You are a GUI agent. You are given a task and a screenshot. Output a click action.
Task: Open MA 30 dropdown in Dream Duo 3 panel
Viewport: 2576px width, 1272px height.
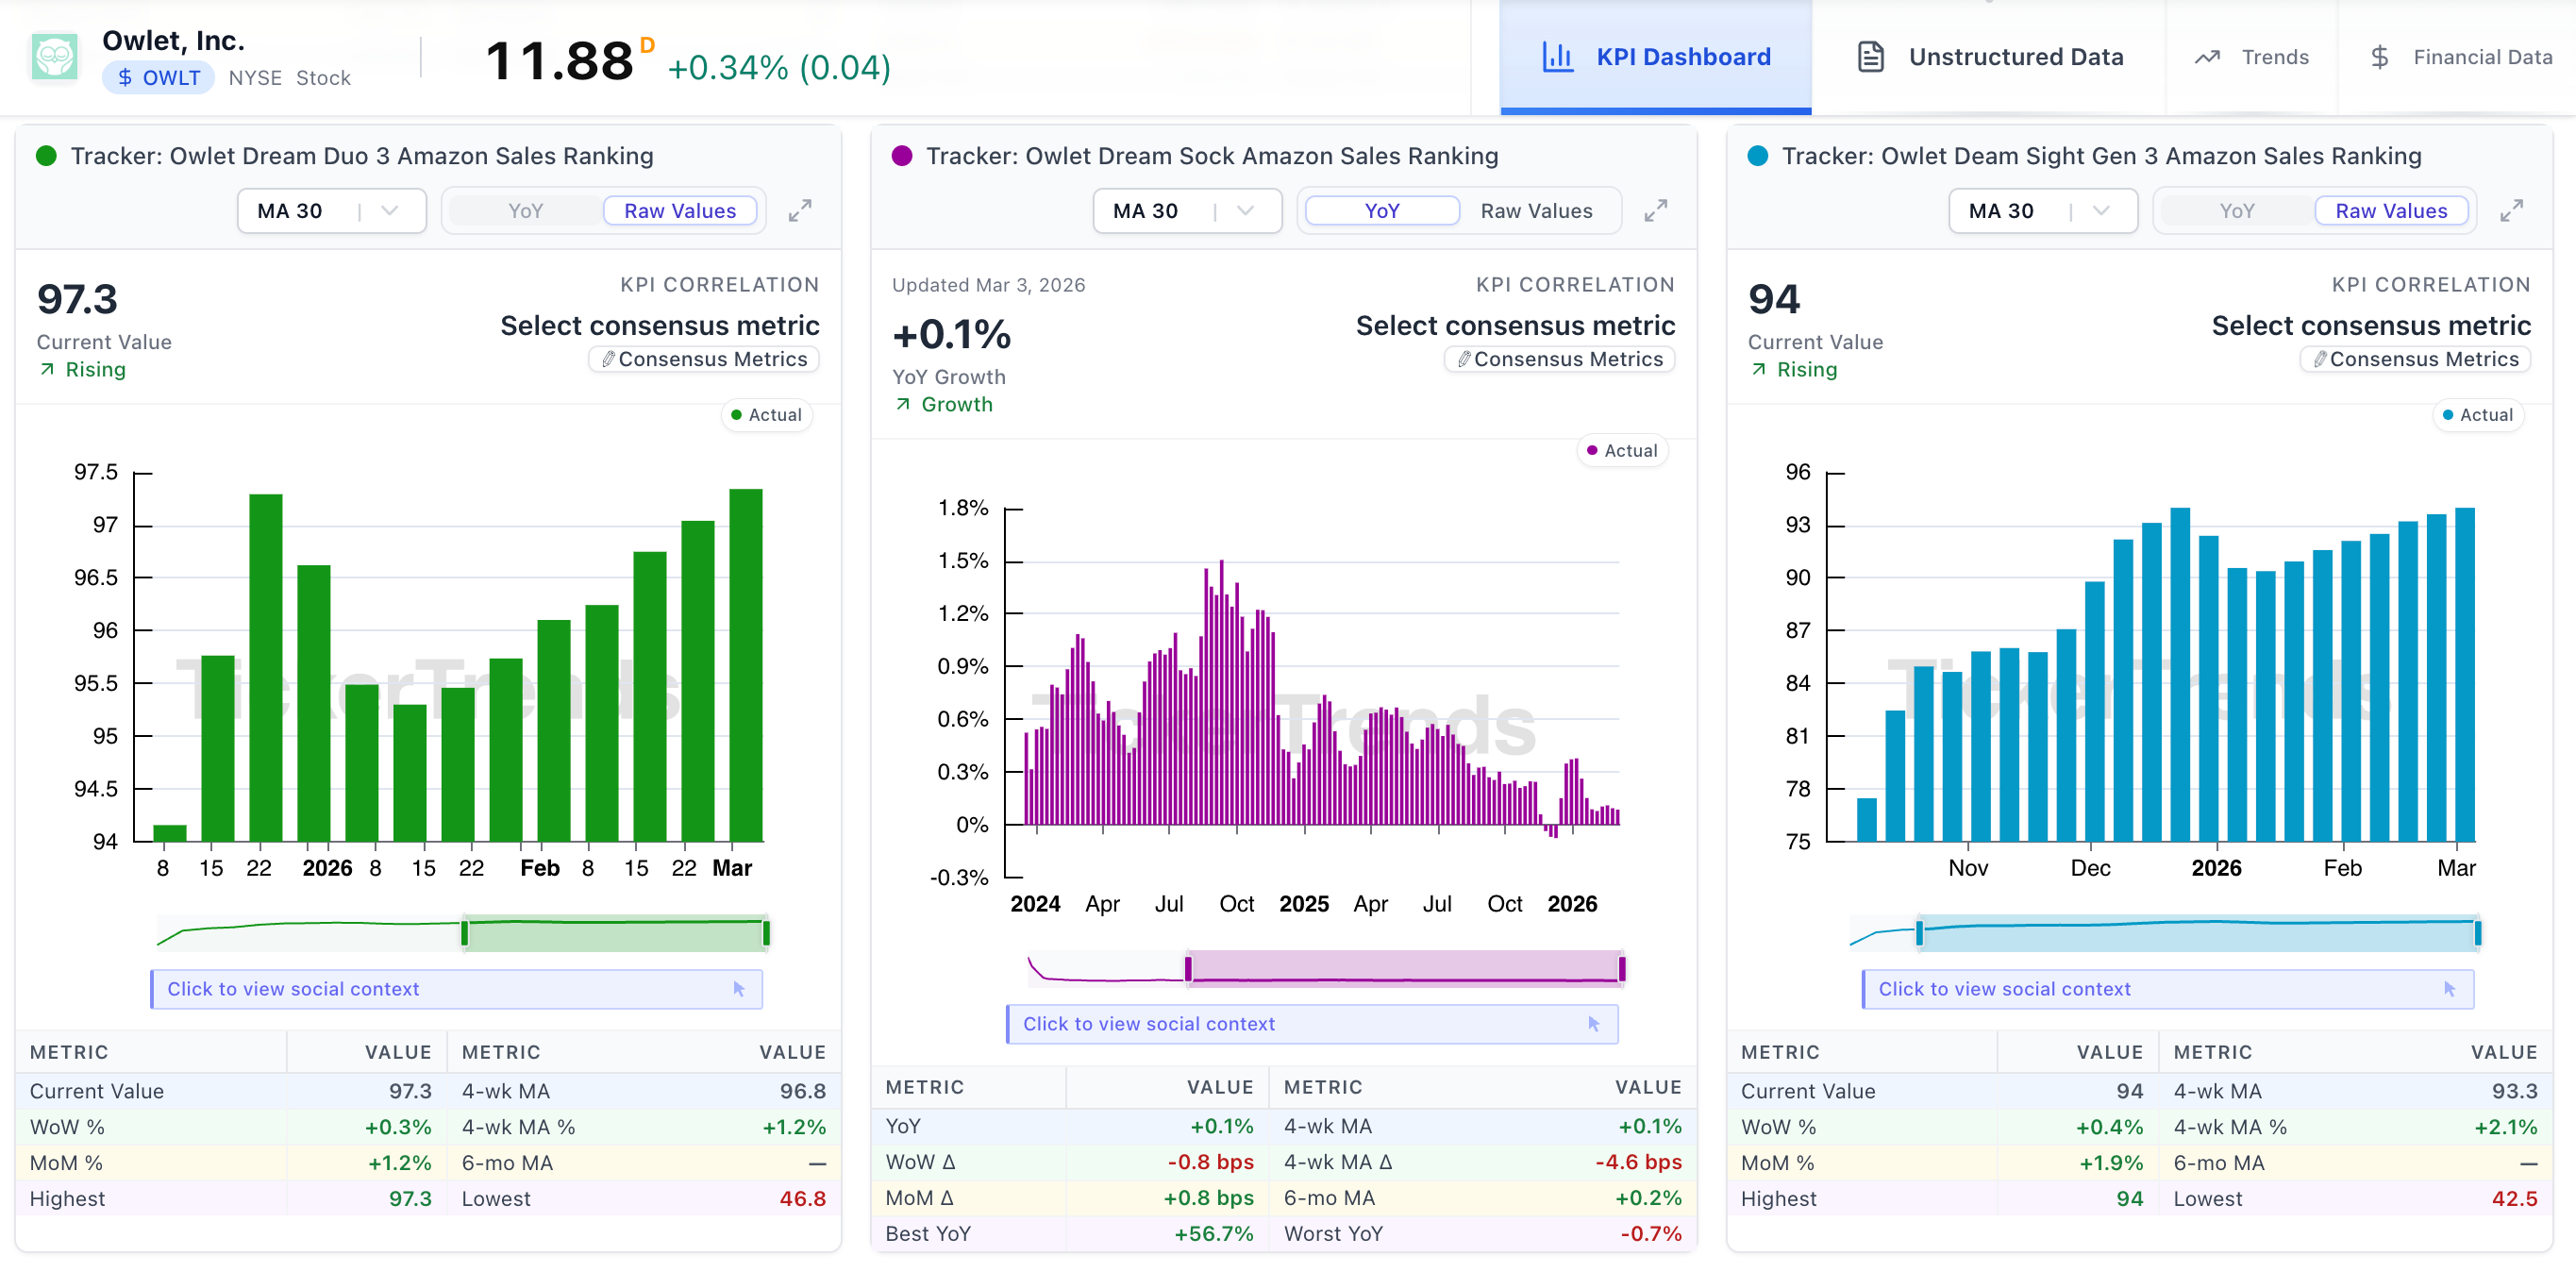331,211
